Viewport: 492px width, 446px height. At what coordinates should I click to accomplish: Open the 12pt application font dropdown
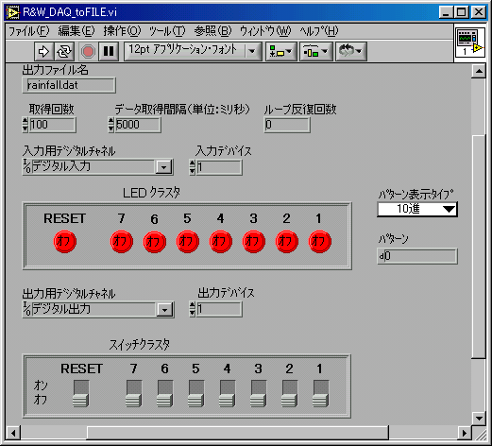pyautogui.click(x=193, y=51)
